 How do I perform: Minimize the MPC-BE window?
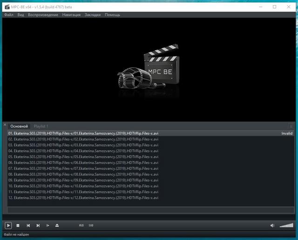pyautogui.click(x=261, y=7)
